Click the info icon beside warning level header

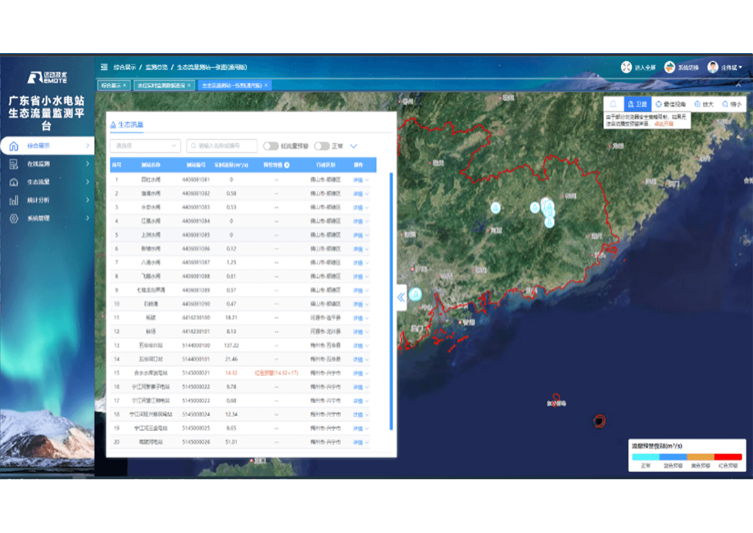pyautogui.click(x=287, y=165)
